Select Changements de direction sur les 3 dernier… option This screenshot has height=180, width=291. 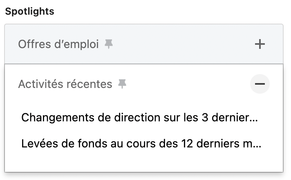tap(139, 117)
